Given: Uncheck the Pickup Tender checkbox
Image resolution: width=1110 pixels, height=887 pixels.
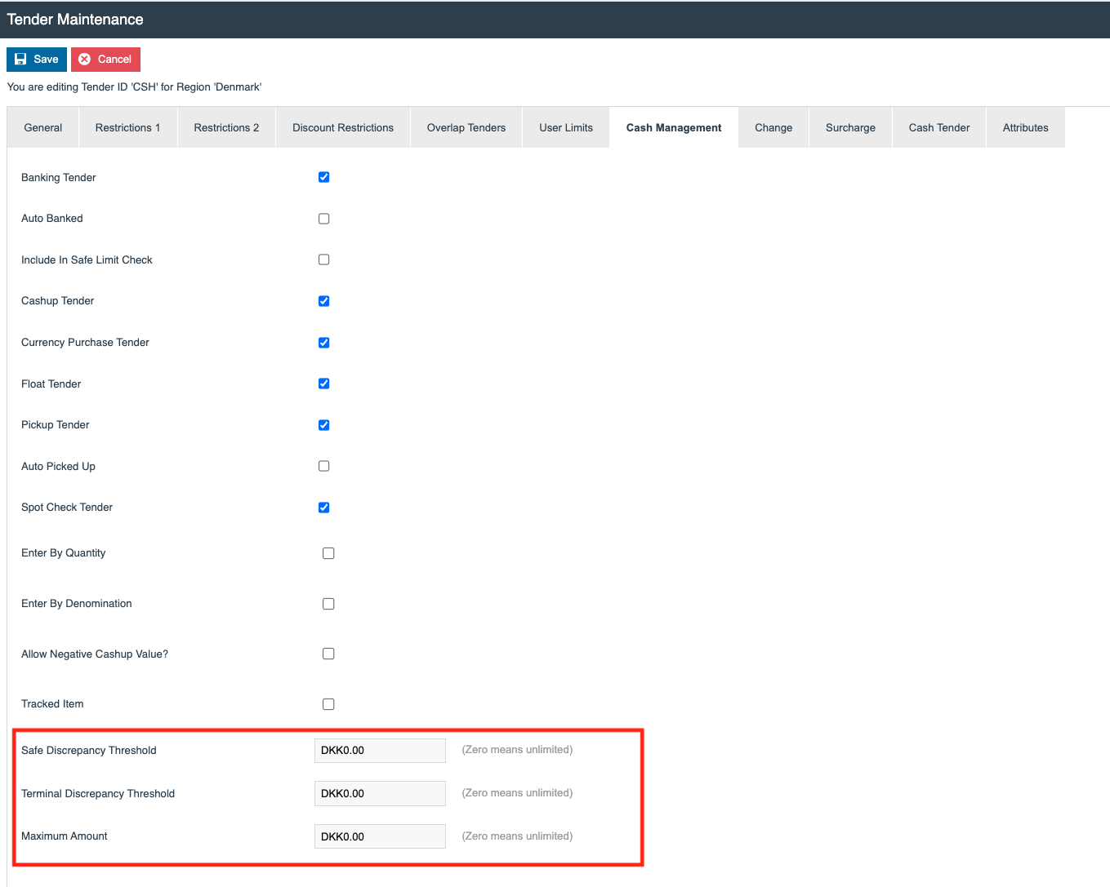Looking at the screenshot, I should click(x=324, y=425).
